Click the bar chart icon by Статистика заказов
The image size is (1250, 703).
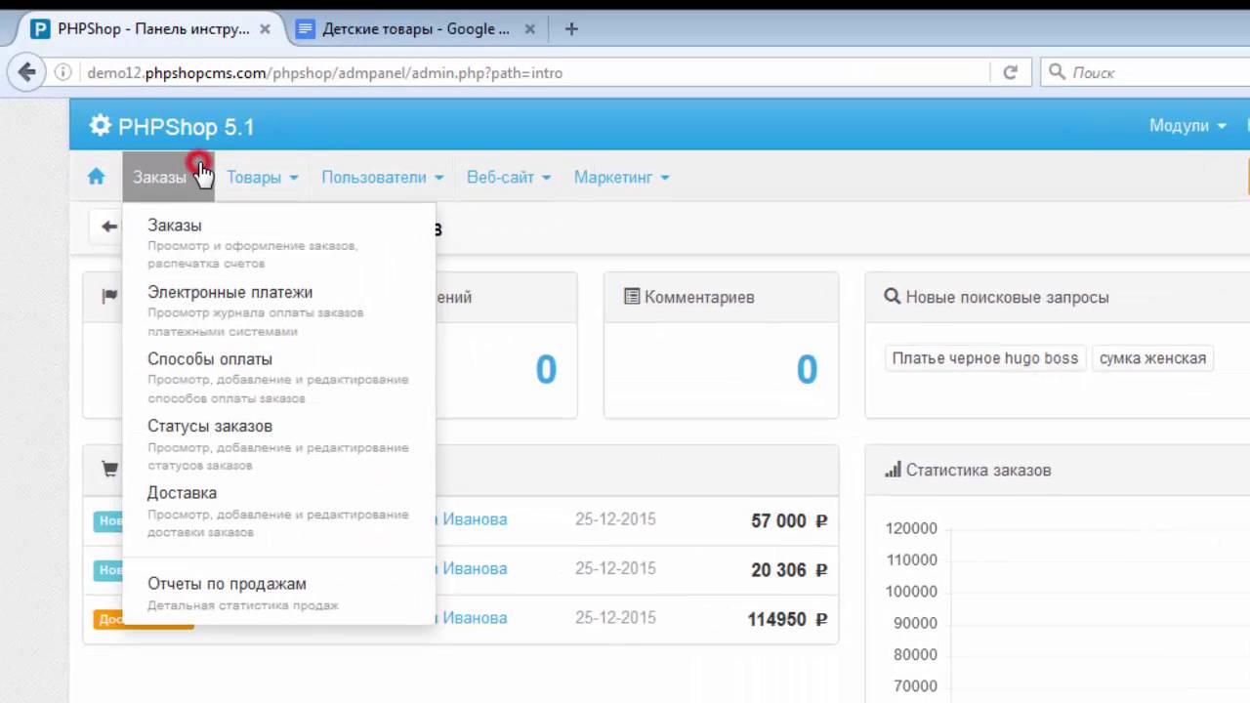[x=893, y=470]
